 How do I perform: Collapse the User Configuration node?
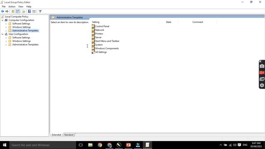(2, 34)
